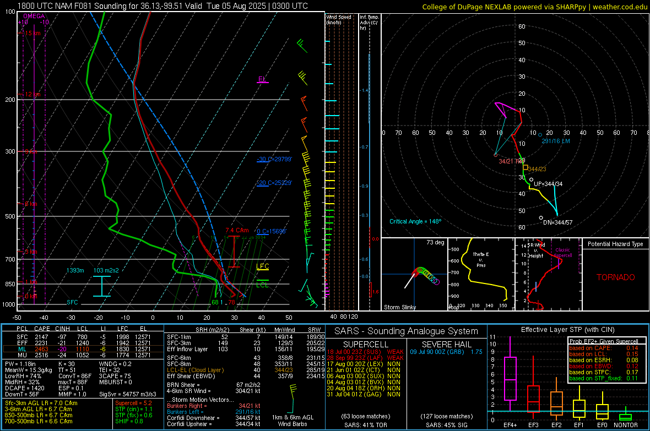
Task: Click 'Supercell = 5.2' composite value
Action: (x=133, y=403)
